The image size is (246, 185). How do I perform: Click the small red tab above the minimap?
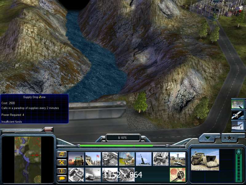(48, 130)
